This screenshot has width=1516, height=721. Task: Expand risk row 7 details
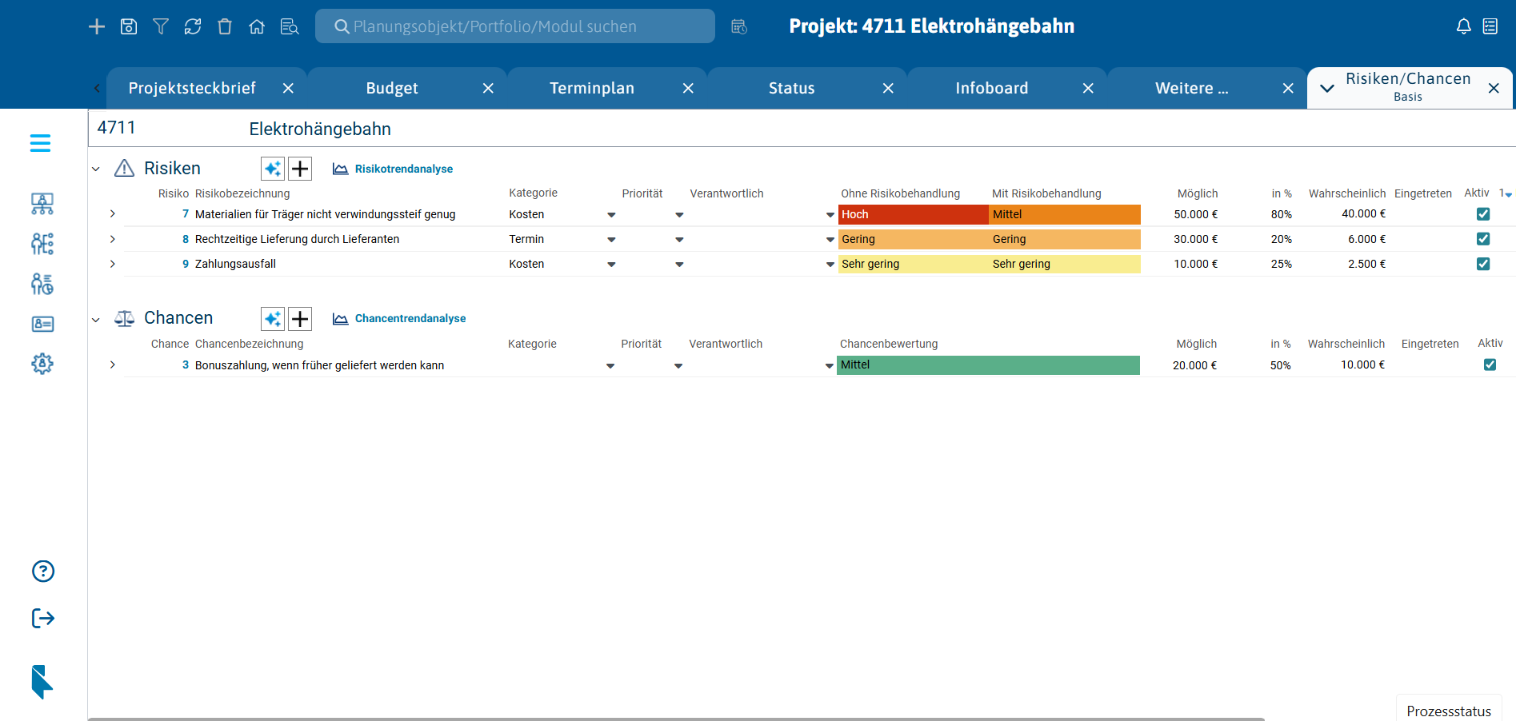(x=113, y=214)
